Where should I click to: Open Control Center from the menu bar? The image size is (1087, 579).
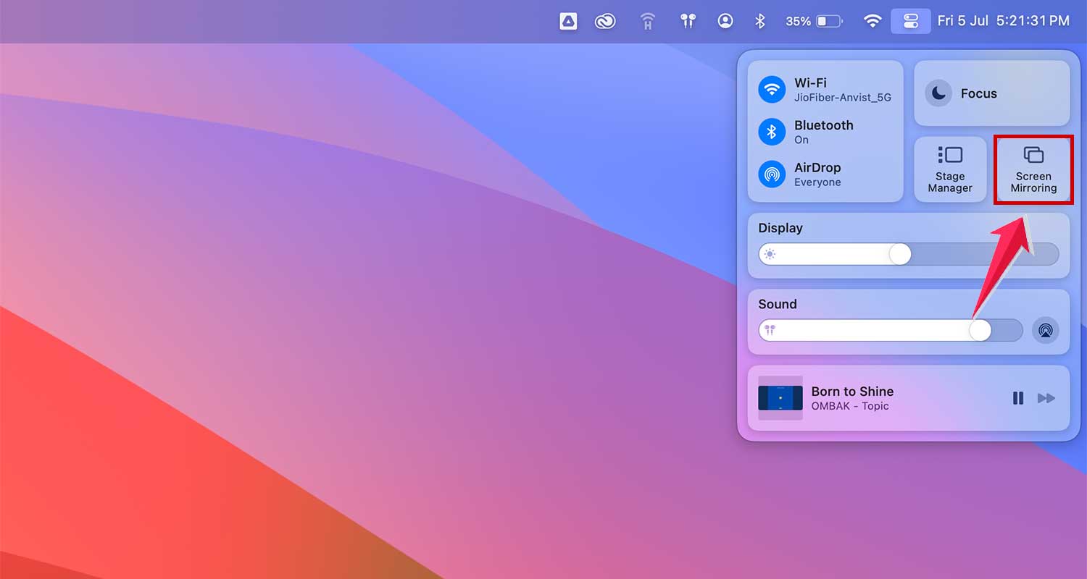(911, 21)
